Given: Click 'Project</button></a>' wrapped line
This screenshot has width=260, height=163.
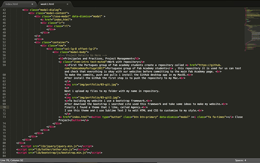Looking at the screenshot, I should [x=74, y=120].
